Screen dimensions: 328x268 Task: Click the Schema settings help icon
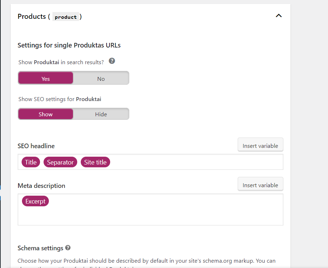click(x=68, y=248)
